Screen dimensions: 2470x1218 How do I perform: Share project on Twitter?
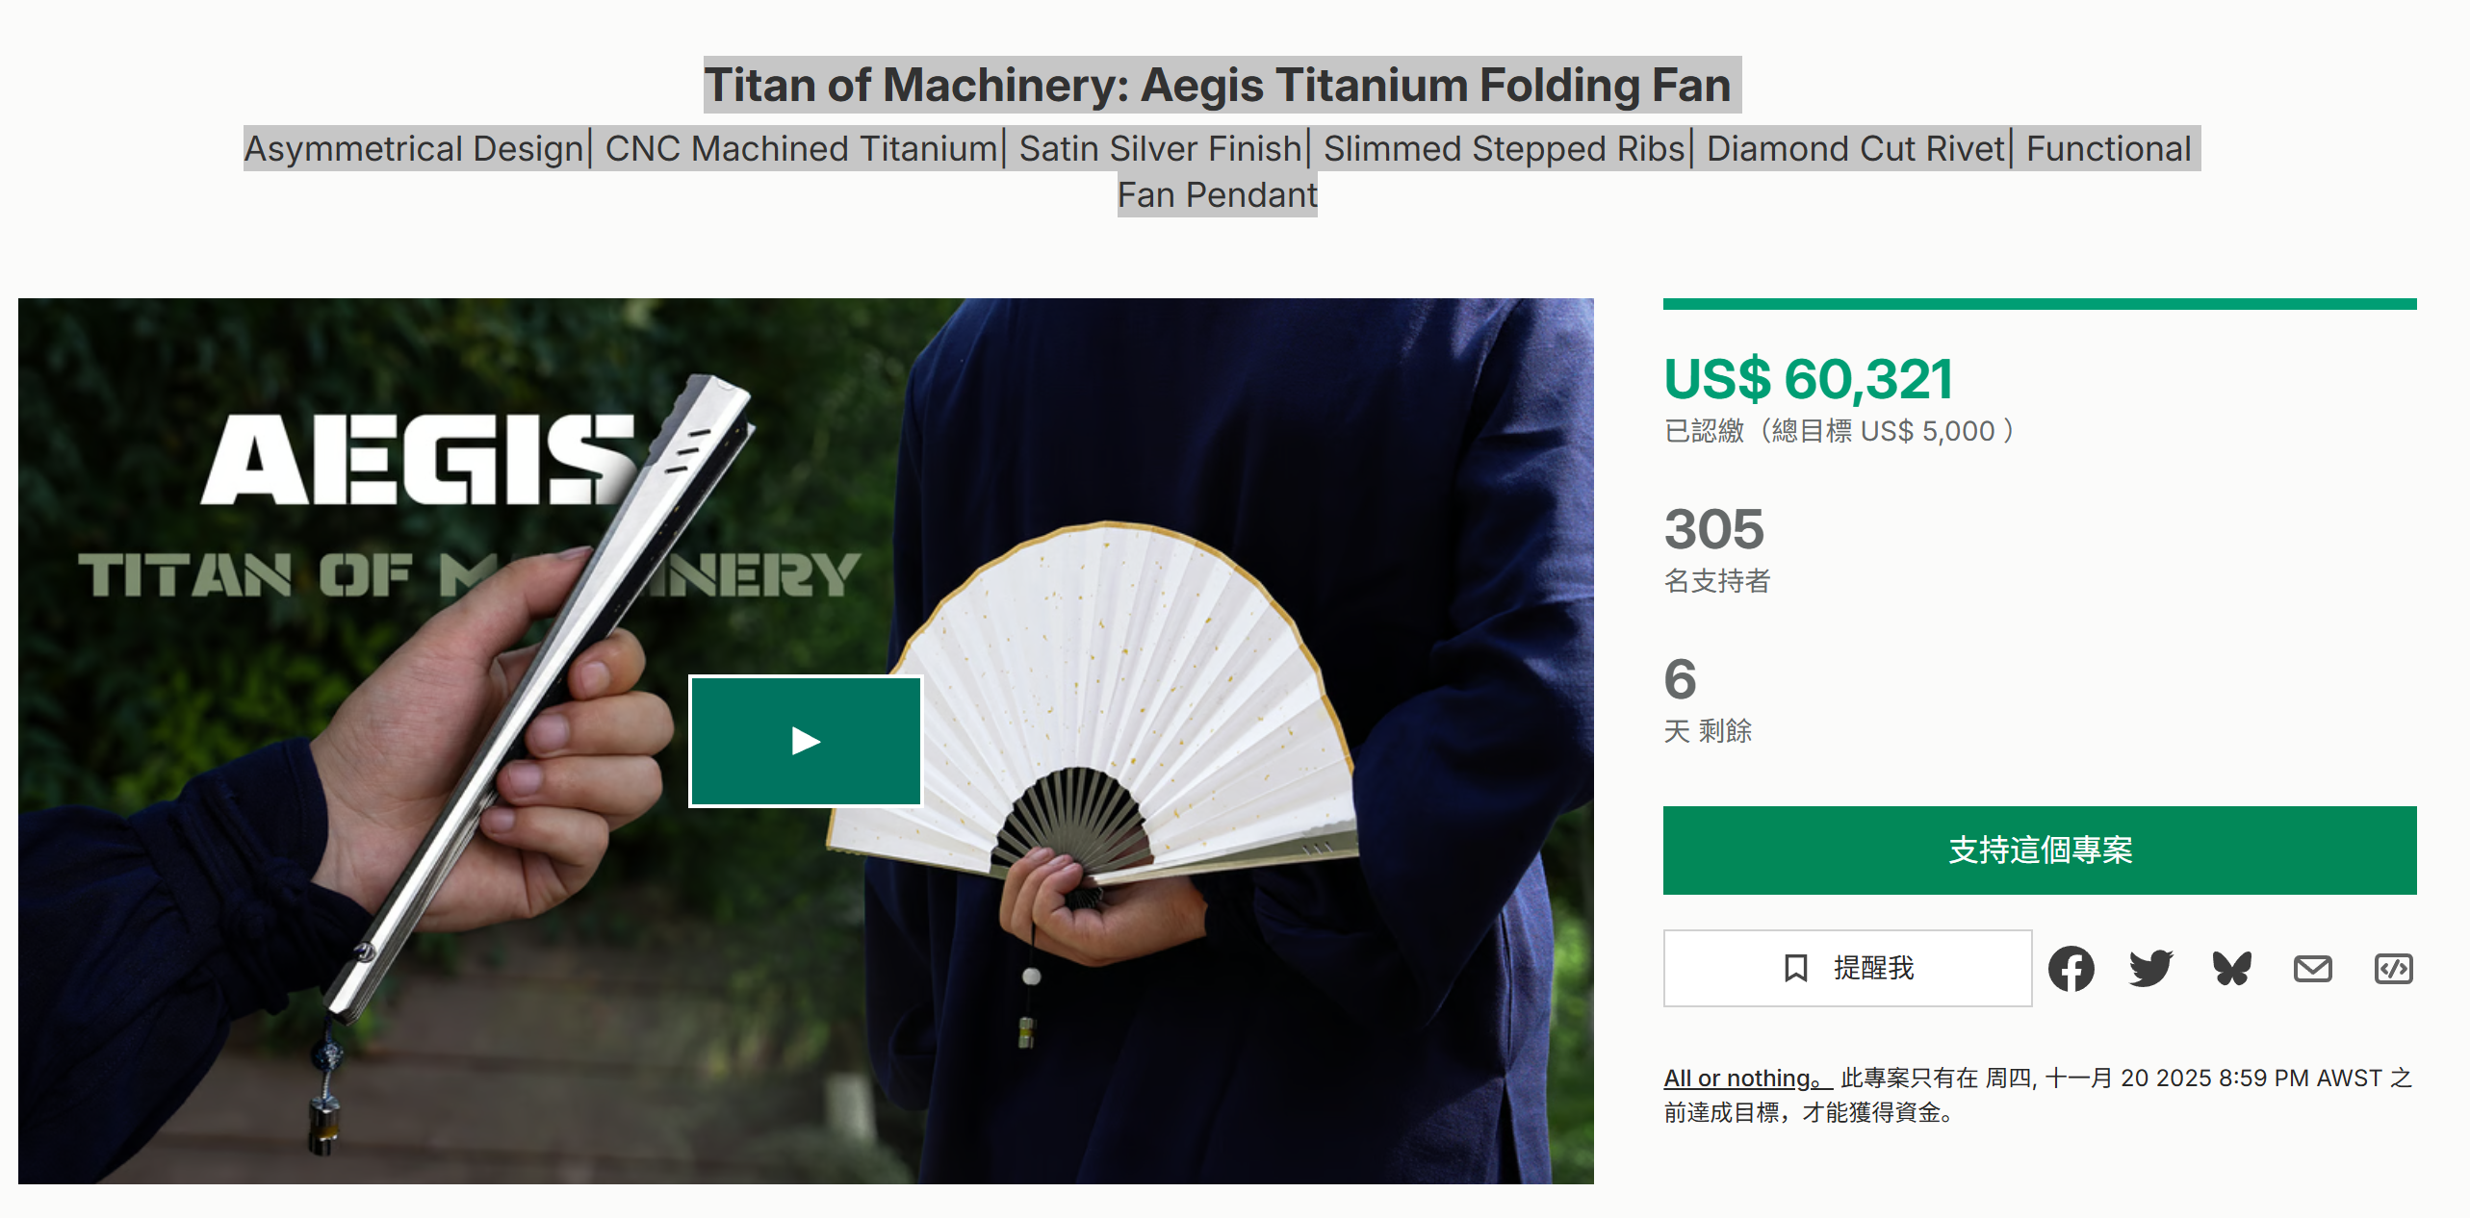(2151, 968)
